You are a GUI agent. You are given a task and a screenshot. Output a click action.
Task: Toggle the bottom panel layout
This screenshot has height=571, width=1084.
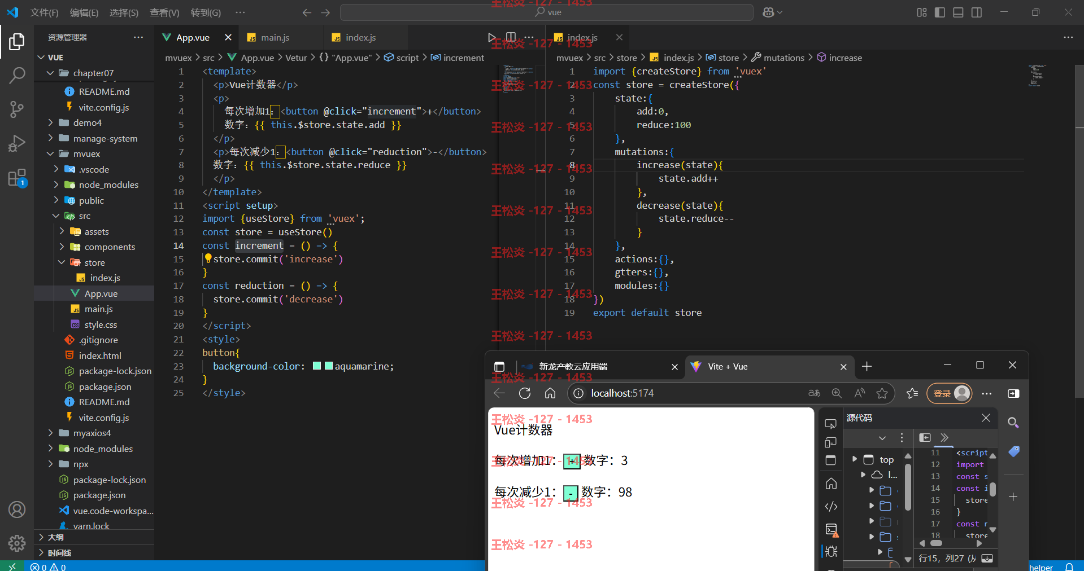(958, 12)
